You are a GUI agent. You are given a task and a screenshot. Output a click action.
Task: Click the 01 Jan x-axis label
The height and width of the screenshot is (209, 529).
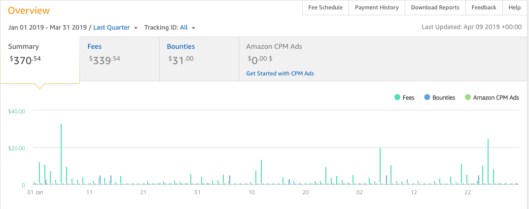[x=36, y=192]
